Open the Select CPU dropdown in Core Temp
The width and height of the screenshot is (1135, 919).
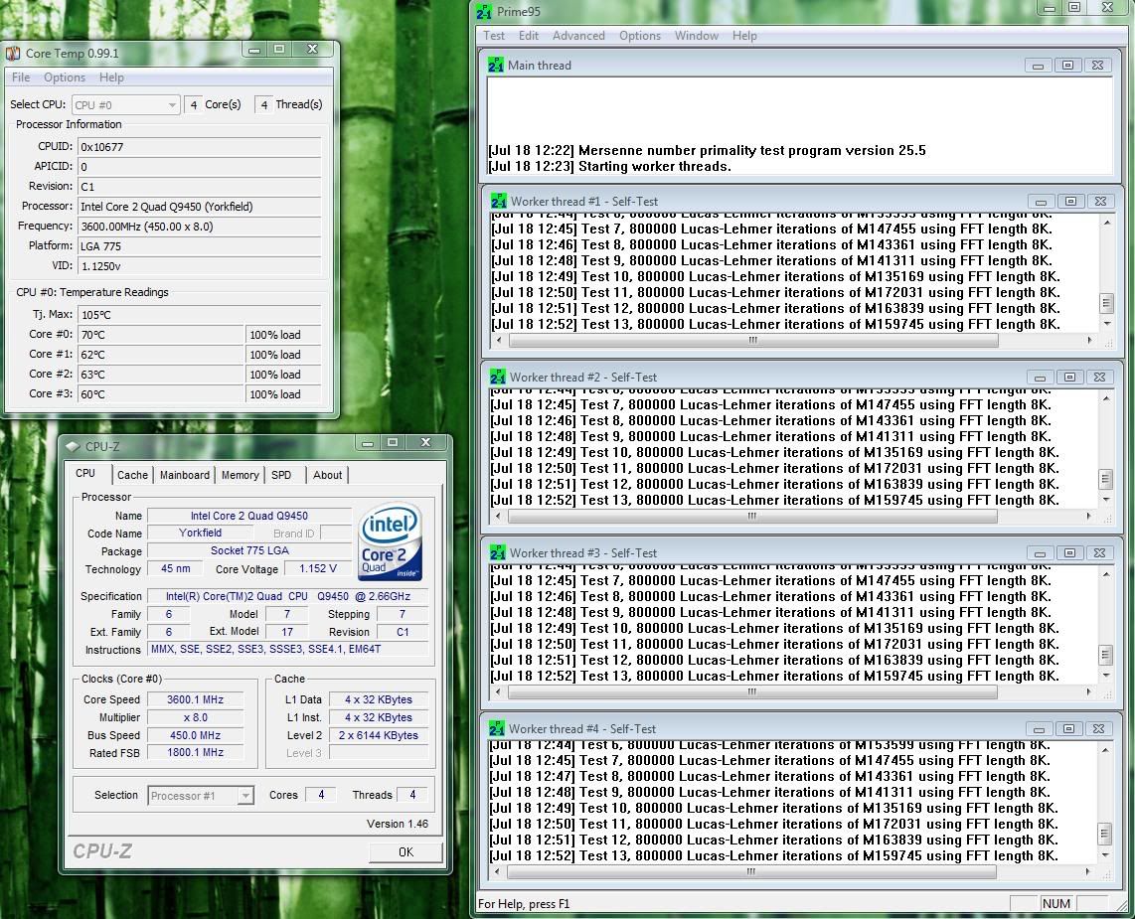click(126, 105)
